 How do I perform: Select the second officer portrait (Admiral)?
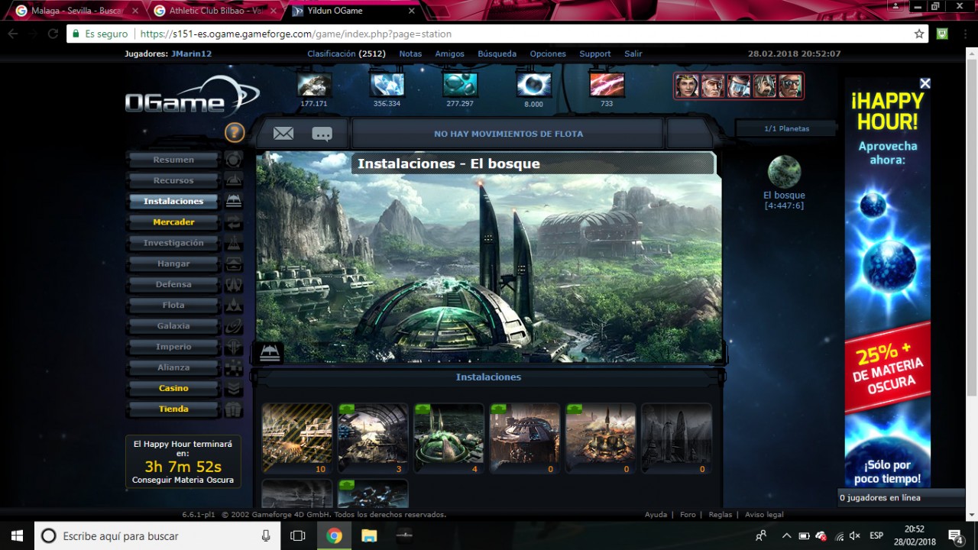point(713,86)
